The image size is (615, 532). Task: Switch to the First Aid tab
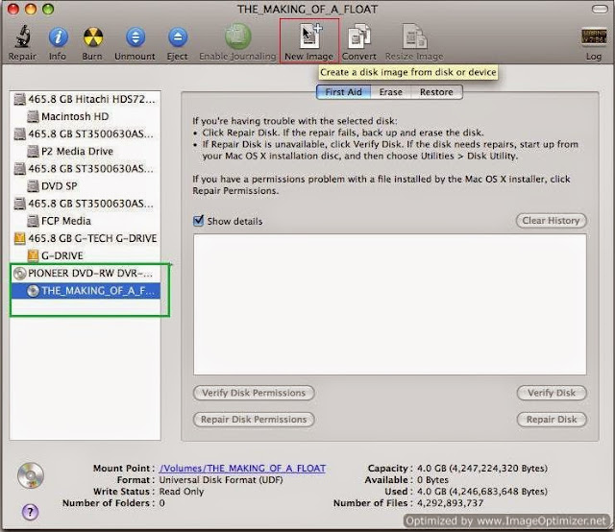[x=344, y=92]
